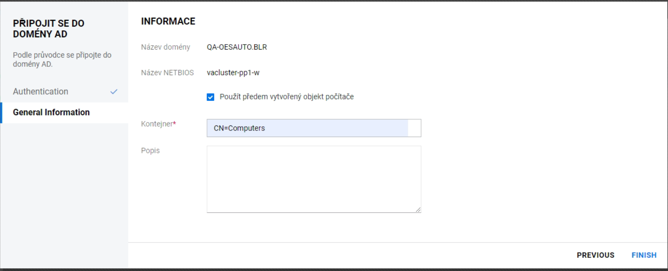Click the 'Použít předem vytvořený objekt počítače' label text
Screen dimensions: 668x271
[287, 97]
